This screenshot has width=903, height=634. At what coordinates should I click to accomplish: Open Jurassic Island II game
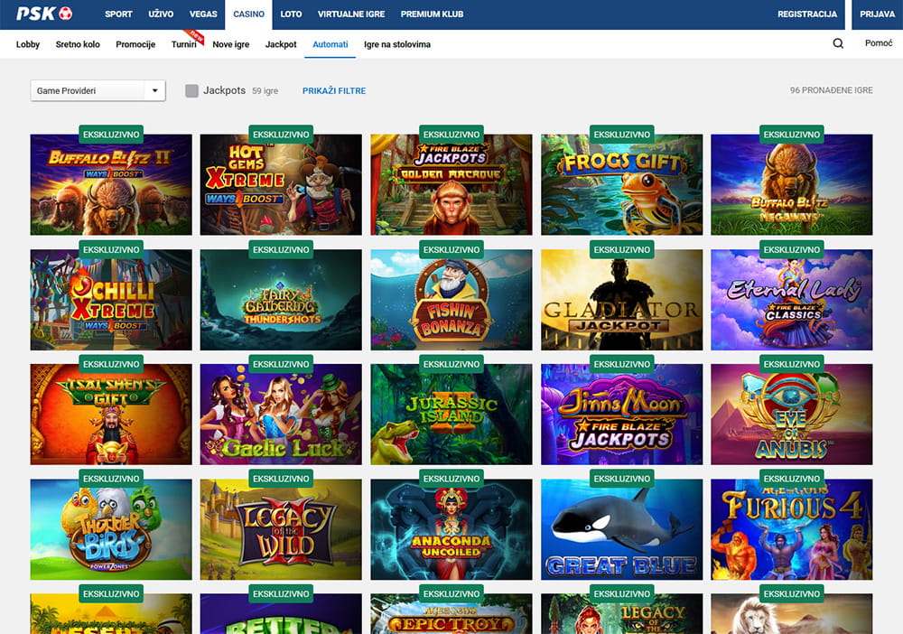click(451, 414)
